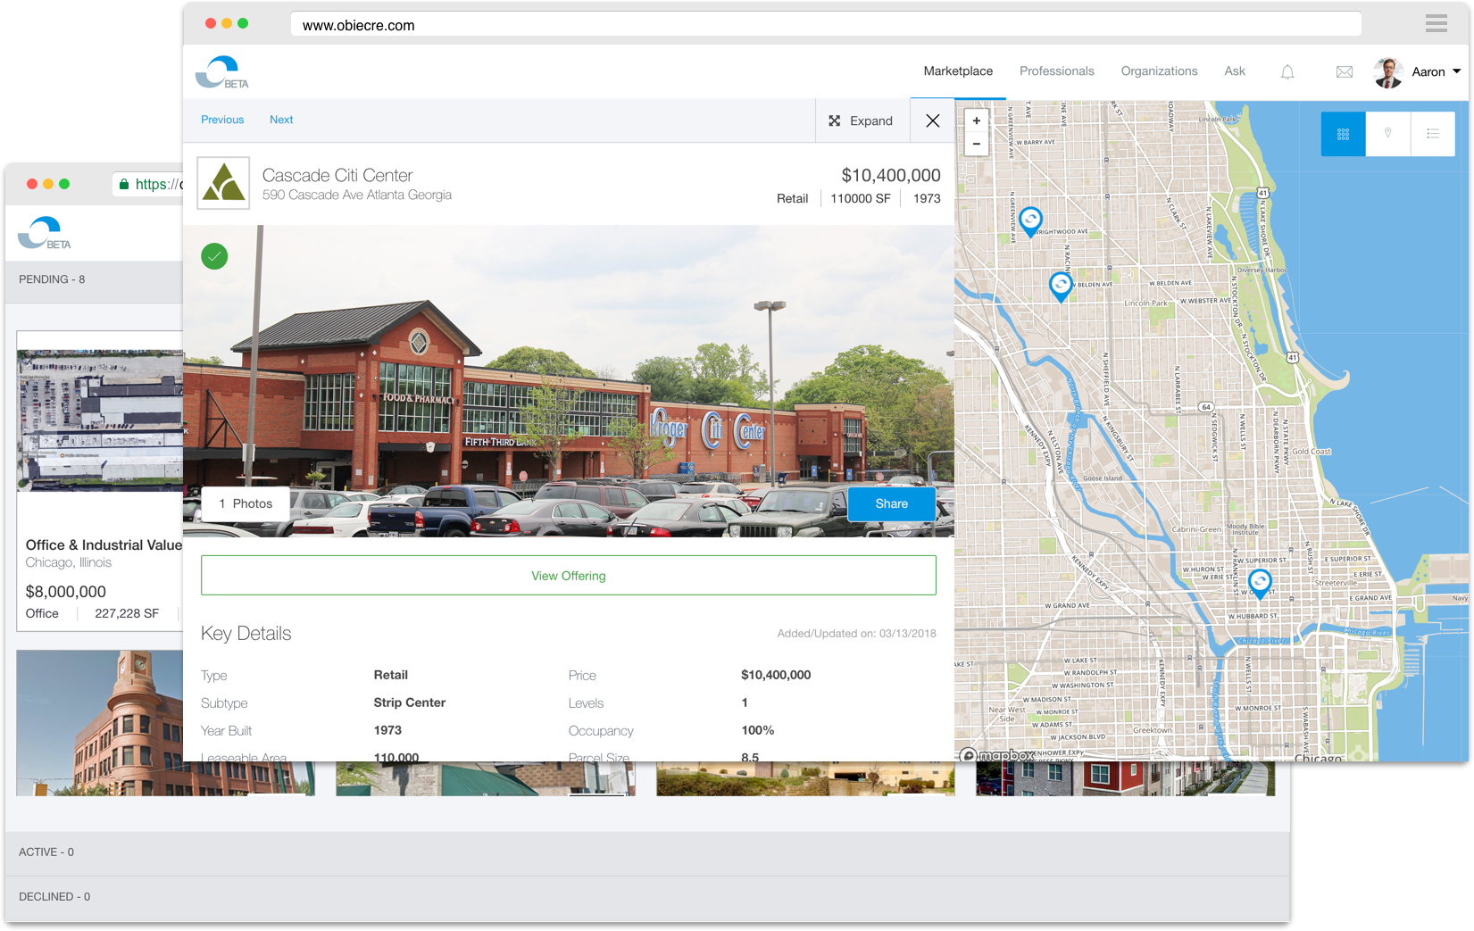
Task: Open the Organizations tab
Action: [x=1159, y=71]
